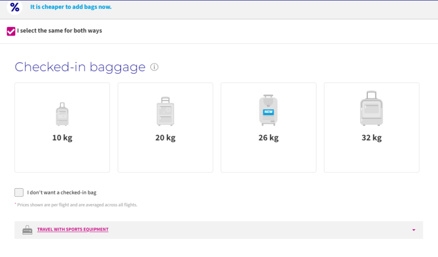
Task: Click the prices-per-flight footnote text
Action: click(x=76, y=205)
